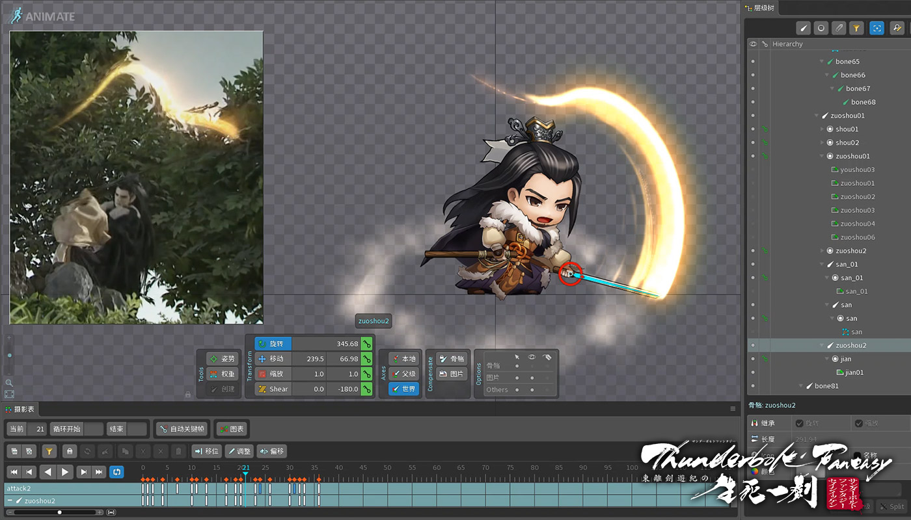Click the timeline zoom slider at bottom-left

(60, 512)
